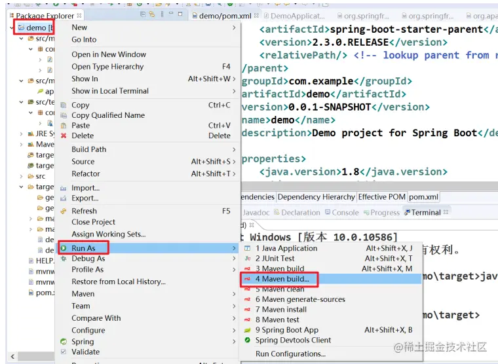Open the Show in Local Terminal submenu arrow

pos(234,91)
